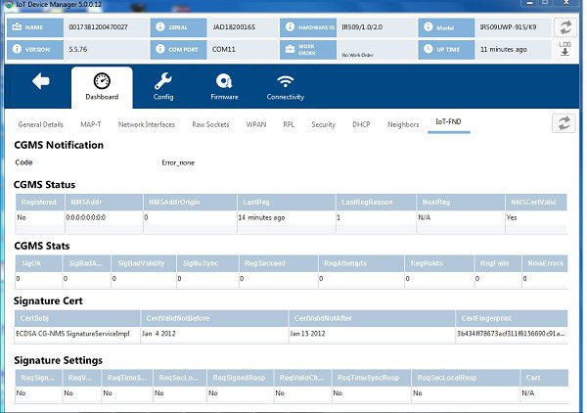Click the device name value 00173B1200470027
This screenshot has height=413, width=587.
(x=98, y=27)
